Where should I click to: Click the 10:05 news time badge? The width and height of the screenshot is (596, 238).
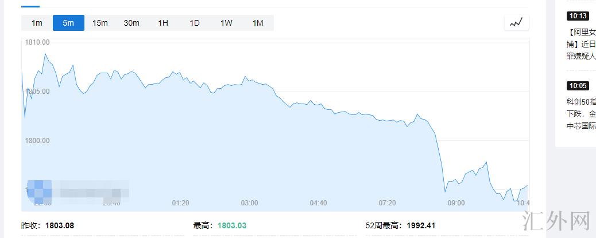click(577, 86)
